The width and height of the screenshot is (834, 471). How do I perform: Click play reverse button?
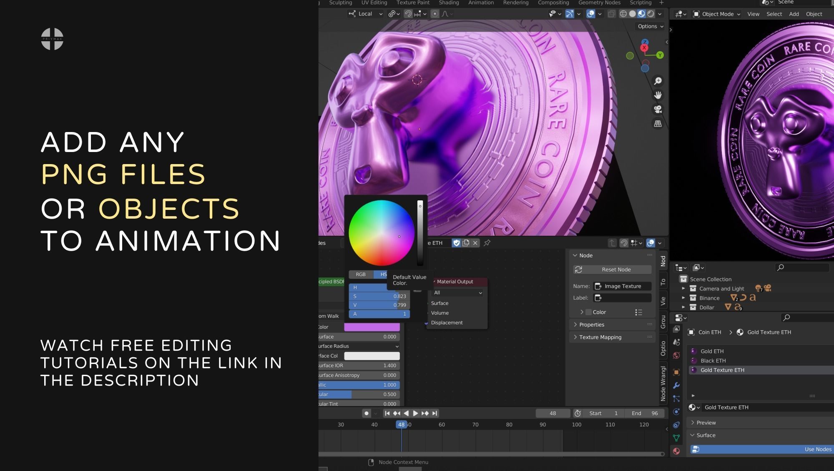pyautogui.click(x=406, y=413)
